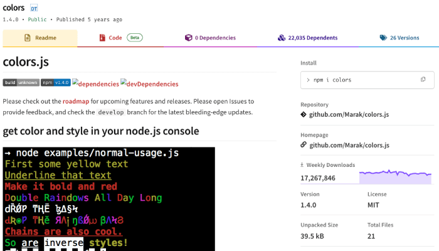The height and width of the screenshot is (251, 439).
Task: View the 22,035 Dependents tab
Action: point(308,38)
